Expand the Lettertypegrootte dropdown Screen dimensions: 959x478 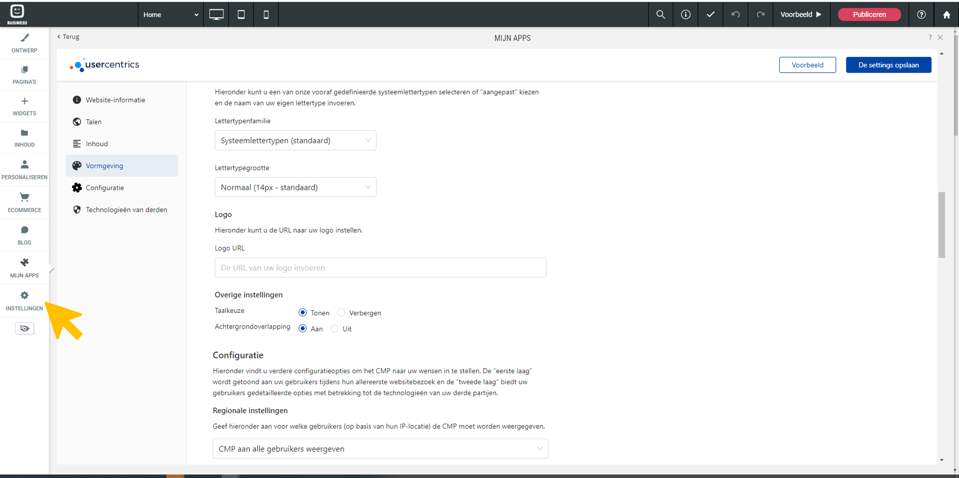295,187
